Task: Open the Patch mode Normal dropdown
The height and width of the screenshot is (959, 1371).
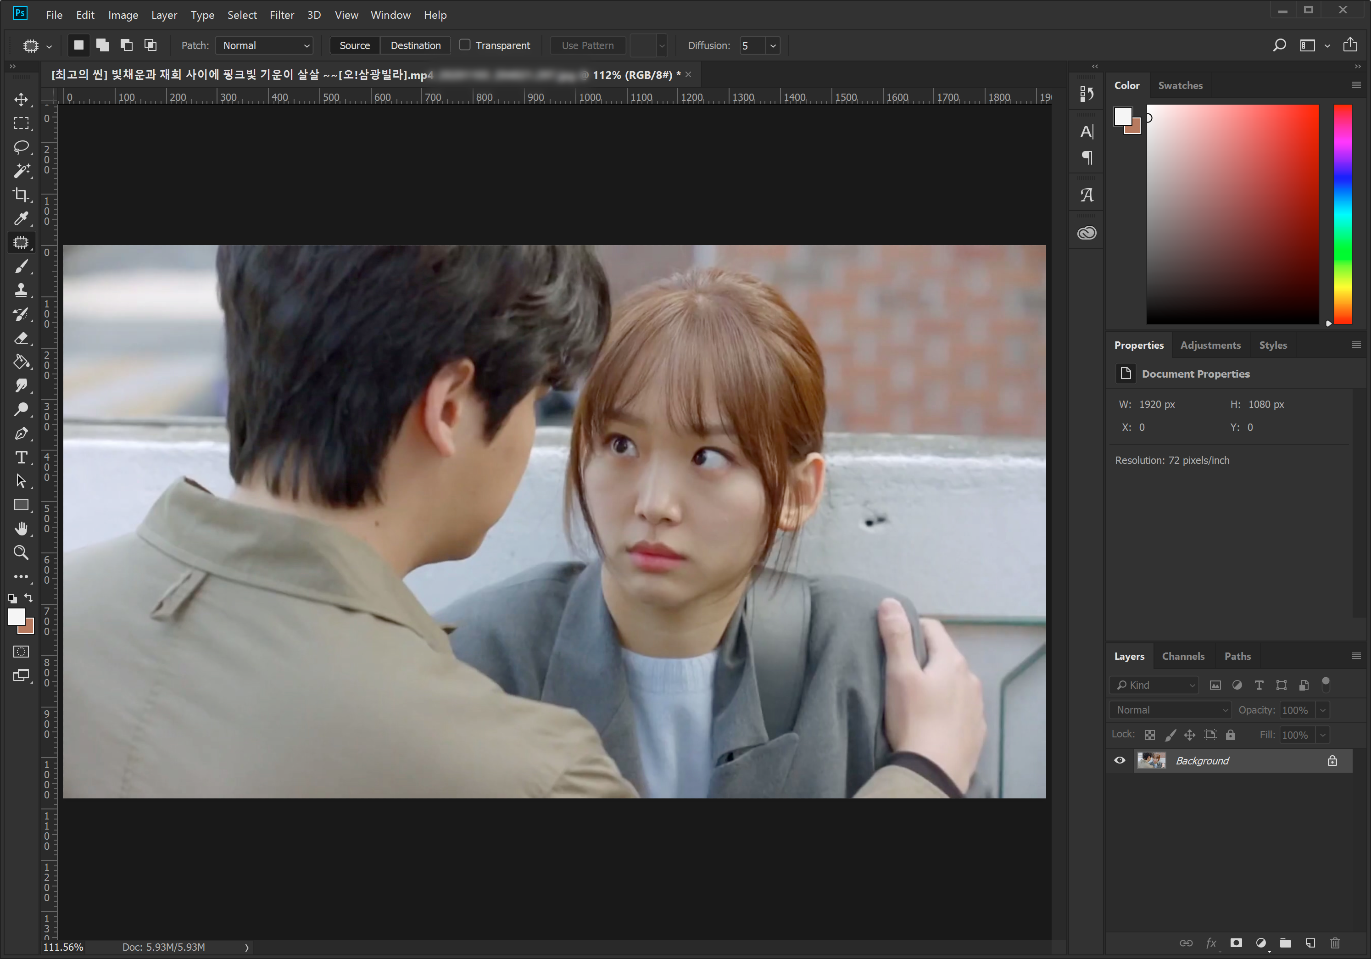Action: (x=265, y=45)
